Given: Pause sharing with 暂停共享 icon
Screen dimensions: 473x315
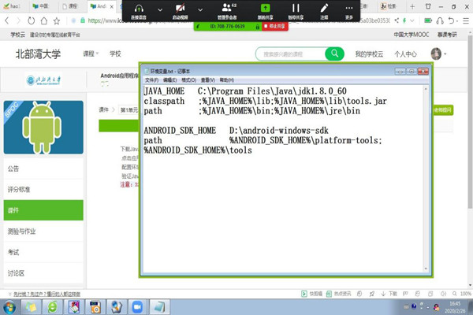Looking at the screenshot, I should tap(296, 8).
